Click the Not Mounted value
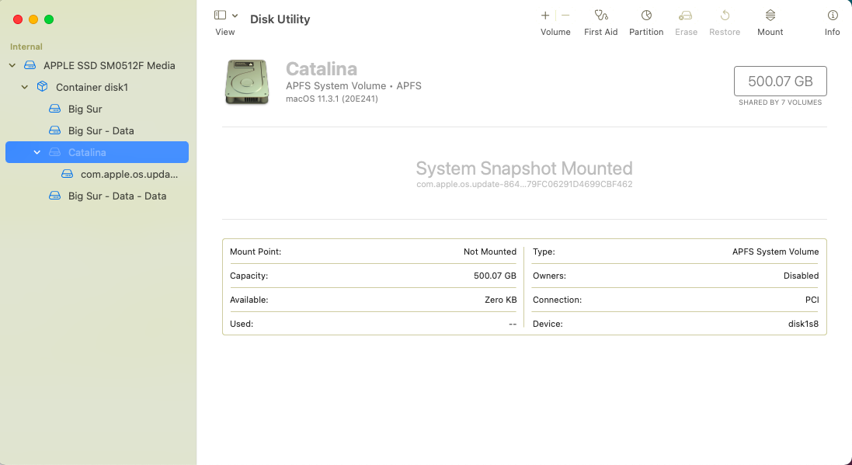 point(490,252)
